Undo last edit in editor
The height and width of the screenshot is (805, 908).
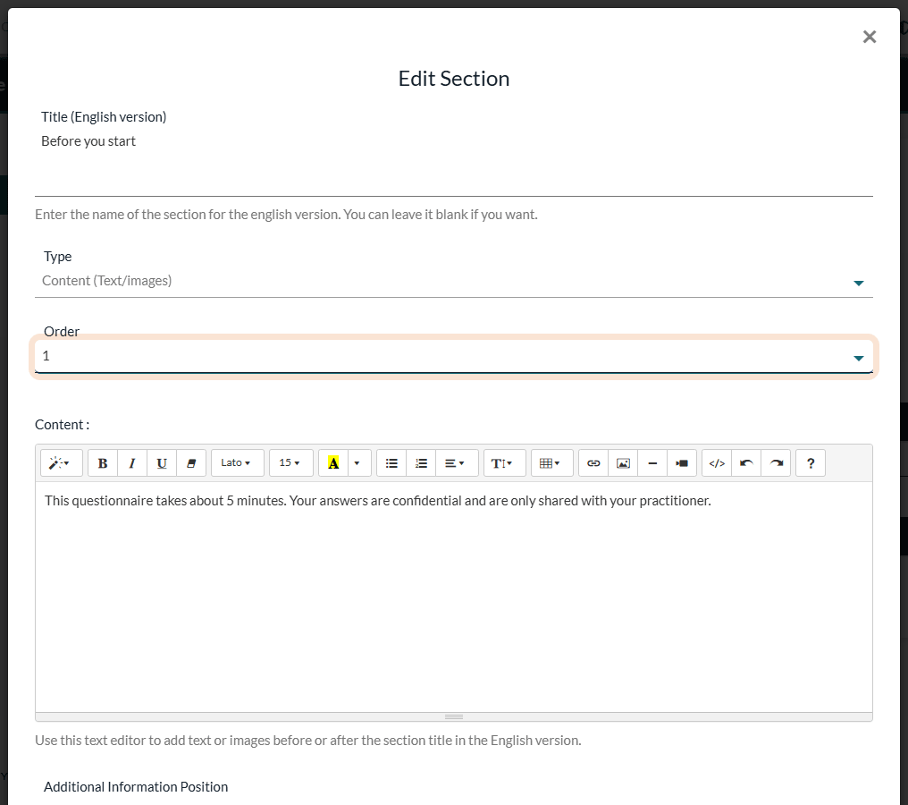click(746, 463)
